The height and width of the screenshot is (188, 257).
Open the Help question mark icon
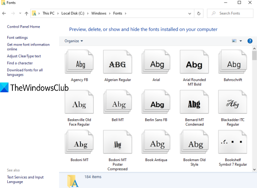click(250, 41)
